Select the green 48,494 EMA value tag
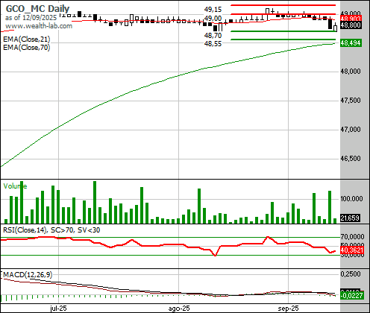This screenshot has height=313, width=370. [x=351, y=43]
